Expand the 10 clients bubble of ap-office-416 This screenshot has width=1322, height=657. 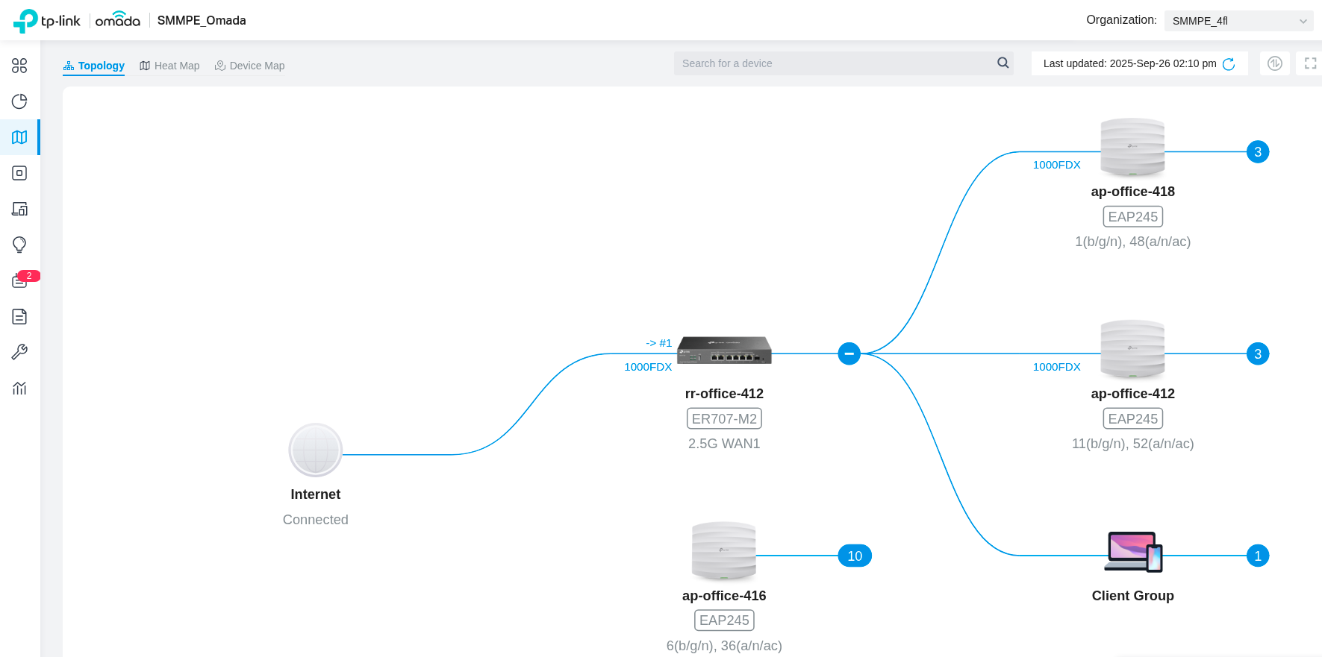tap(855, 556)
